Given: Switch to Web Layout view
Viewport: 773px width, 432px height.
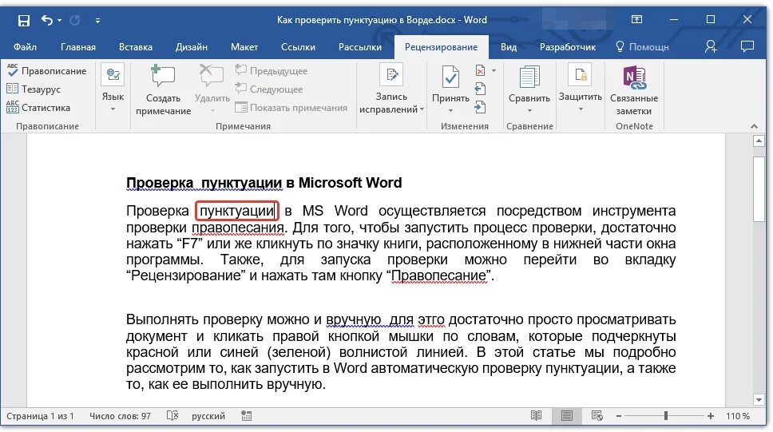Looking at the screenshot, I should coord(597,416).
